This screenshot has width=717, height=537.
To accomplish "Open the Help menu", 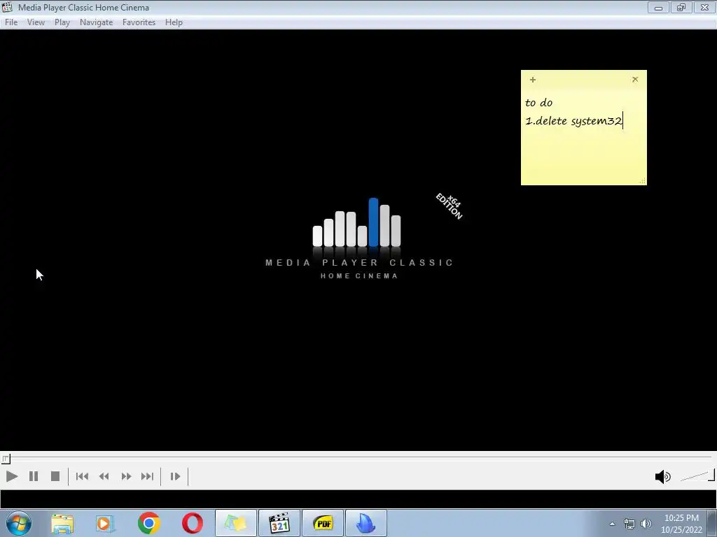I will coord(174,22).
